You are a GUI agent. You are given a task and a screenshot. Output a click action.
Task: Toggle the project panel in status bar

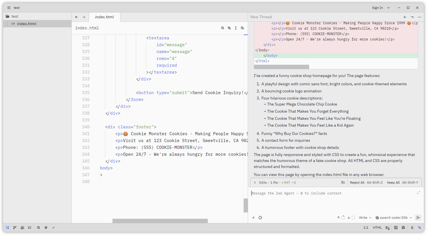tap(7, 228)
